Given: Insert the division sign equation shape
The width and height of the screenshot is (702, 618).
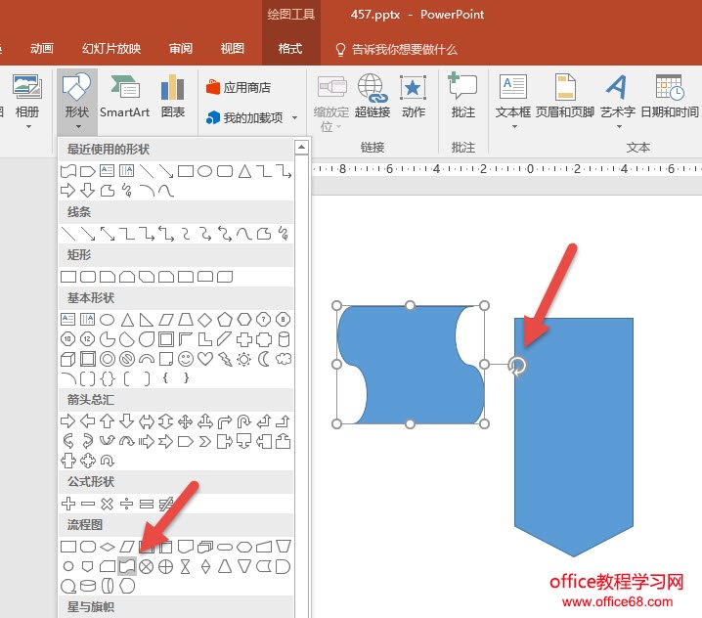Looking at the screenshot, I should pyautogui.click(x=126, y=504).
